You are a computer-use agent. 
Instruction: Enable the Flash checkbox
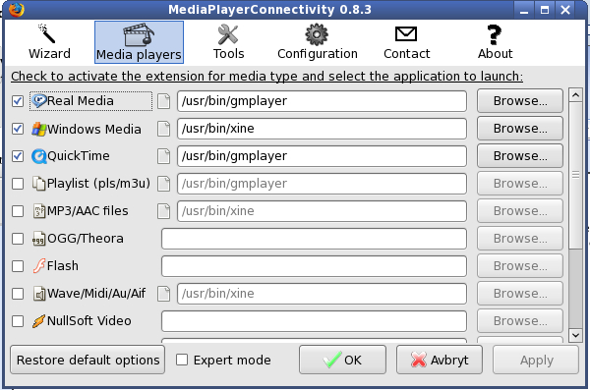(x=18, y=266)
